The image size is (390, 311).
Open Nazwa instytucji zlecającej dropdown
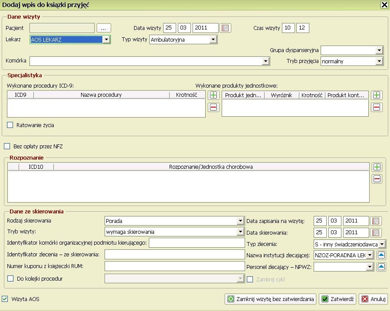coord(370,255)
